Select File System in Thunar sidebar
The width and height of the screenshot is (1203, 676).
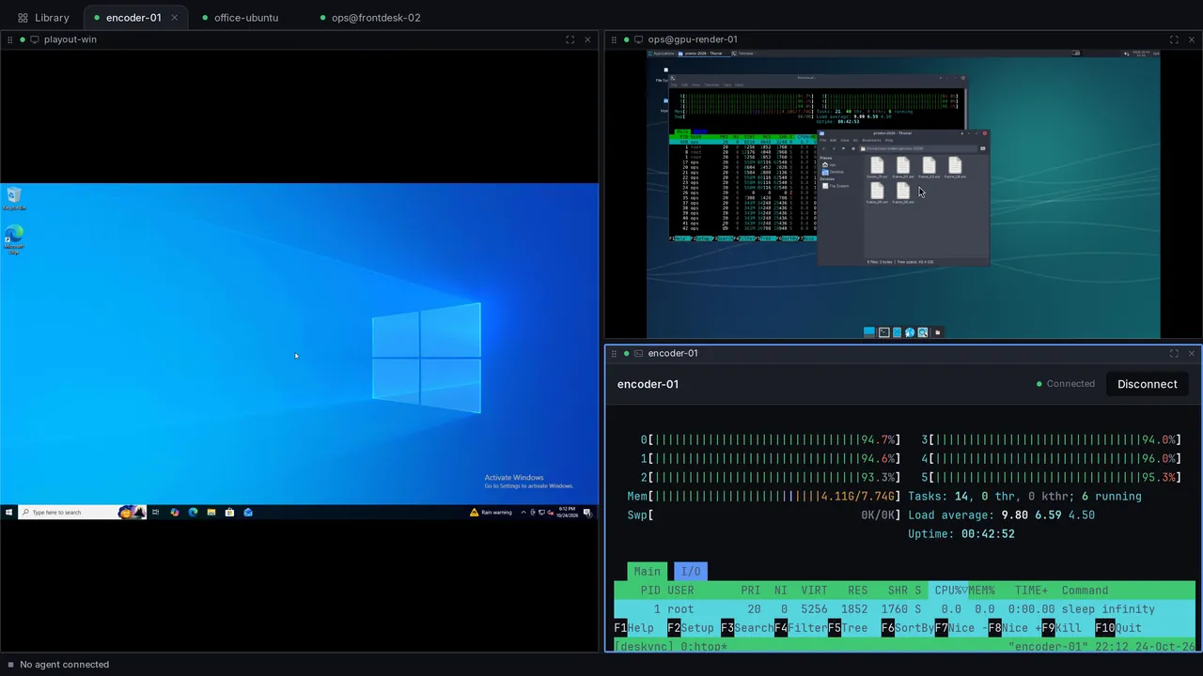click(x=836, y=186)
